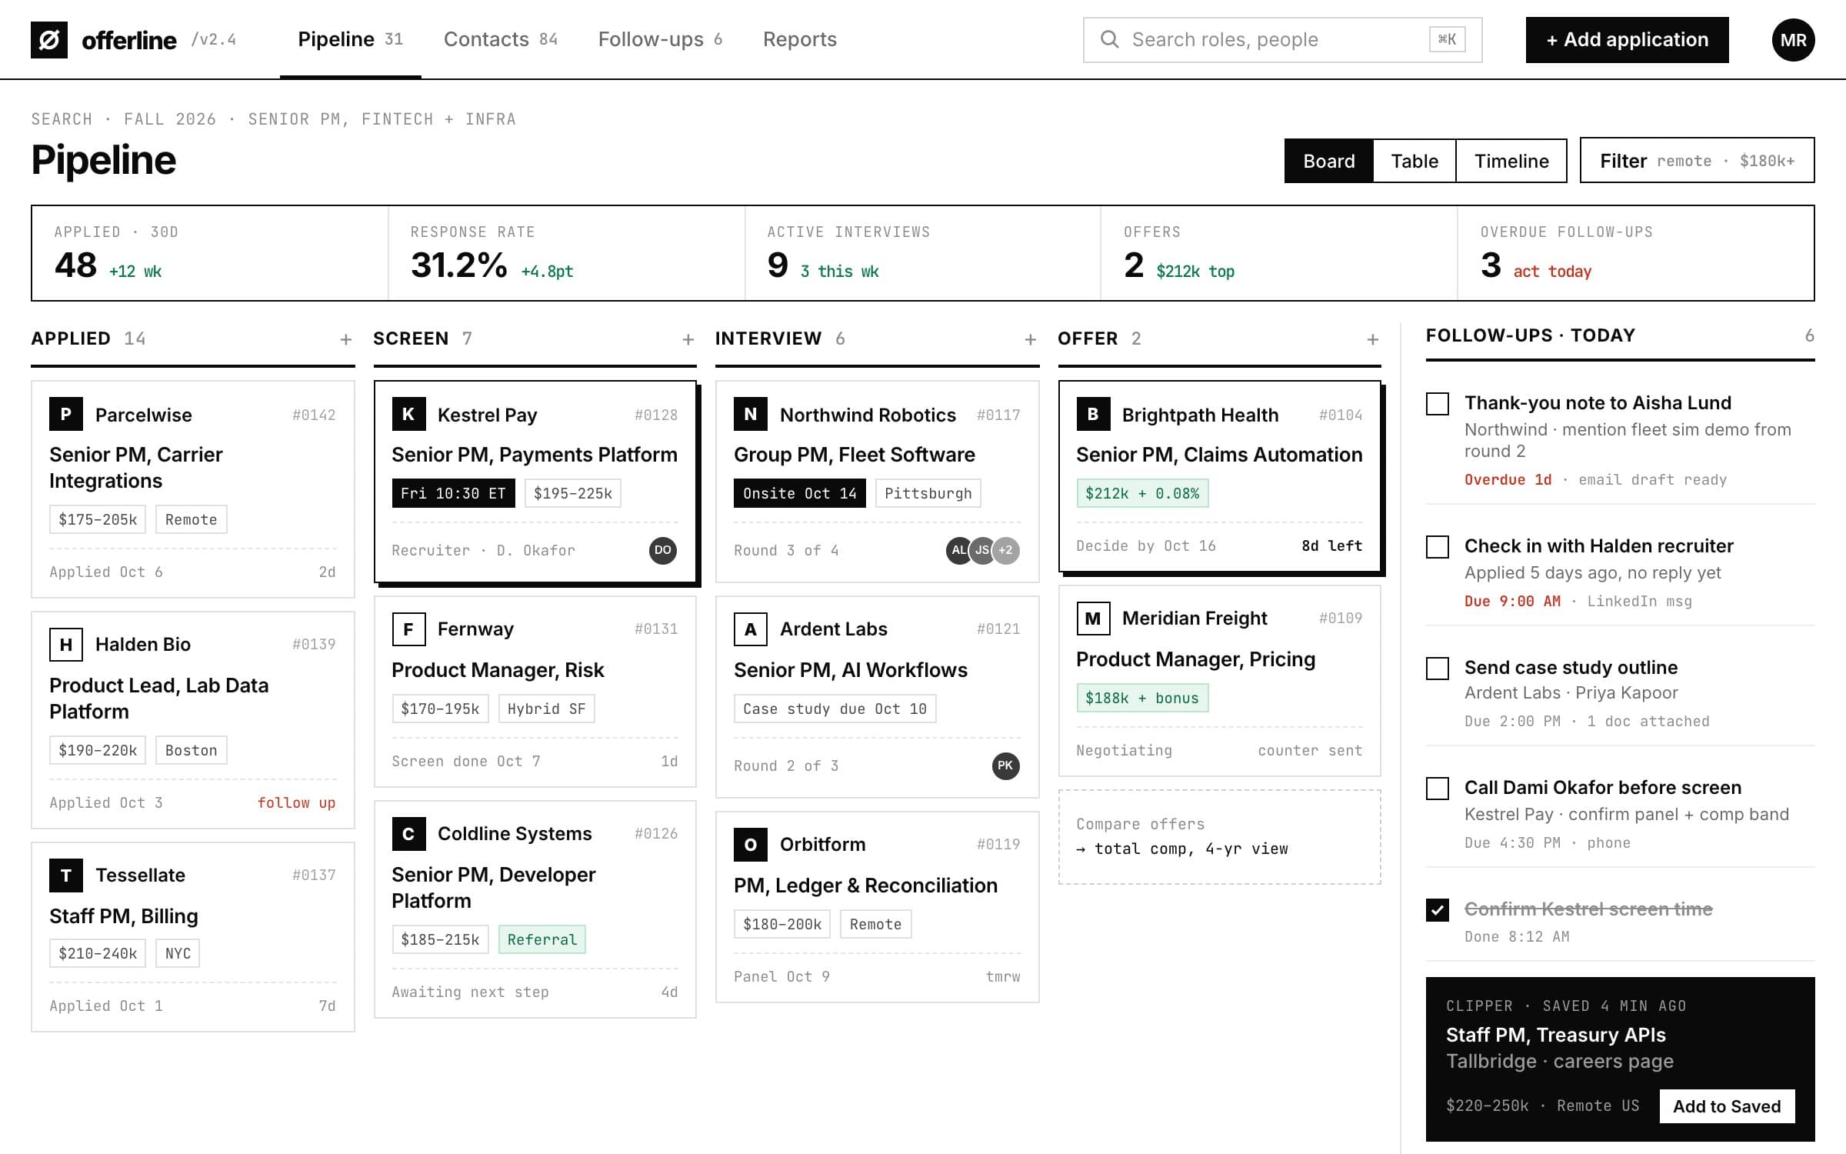
Task: Click the +2 interviewers avatar
Action: (x=1006, y=550)
